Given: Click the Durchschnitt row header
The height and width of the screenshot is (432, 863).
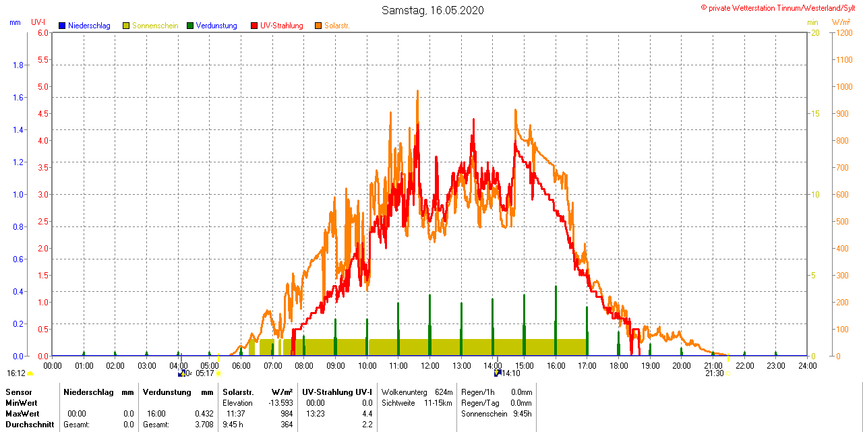Looking at the screenshot, I should pyautogui.click(x=30, y=425).
